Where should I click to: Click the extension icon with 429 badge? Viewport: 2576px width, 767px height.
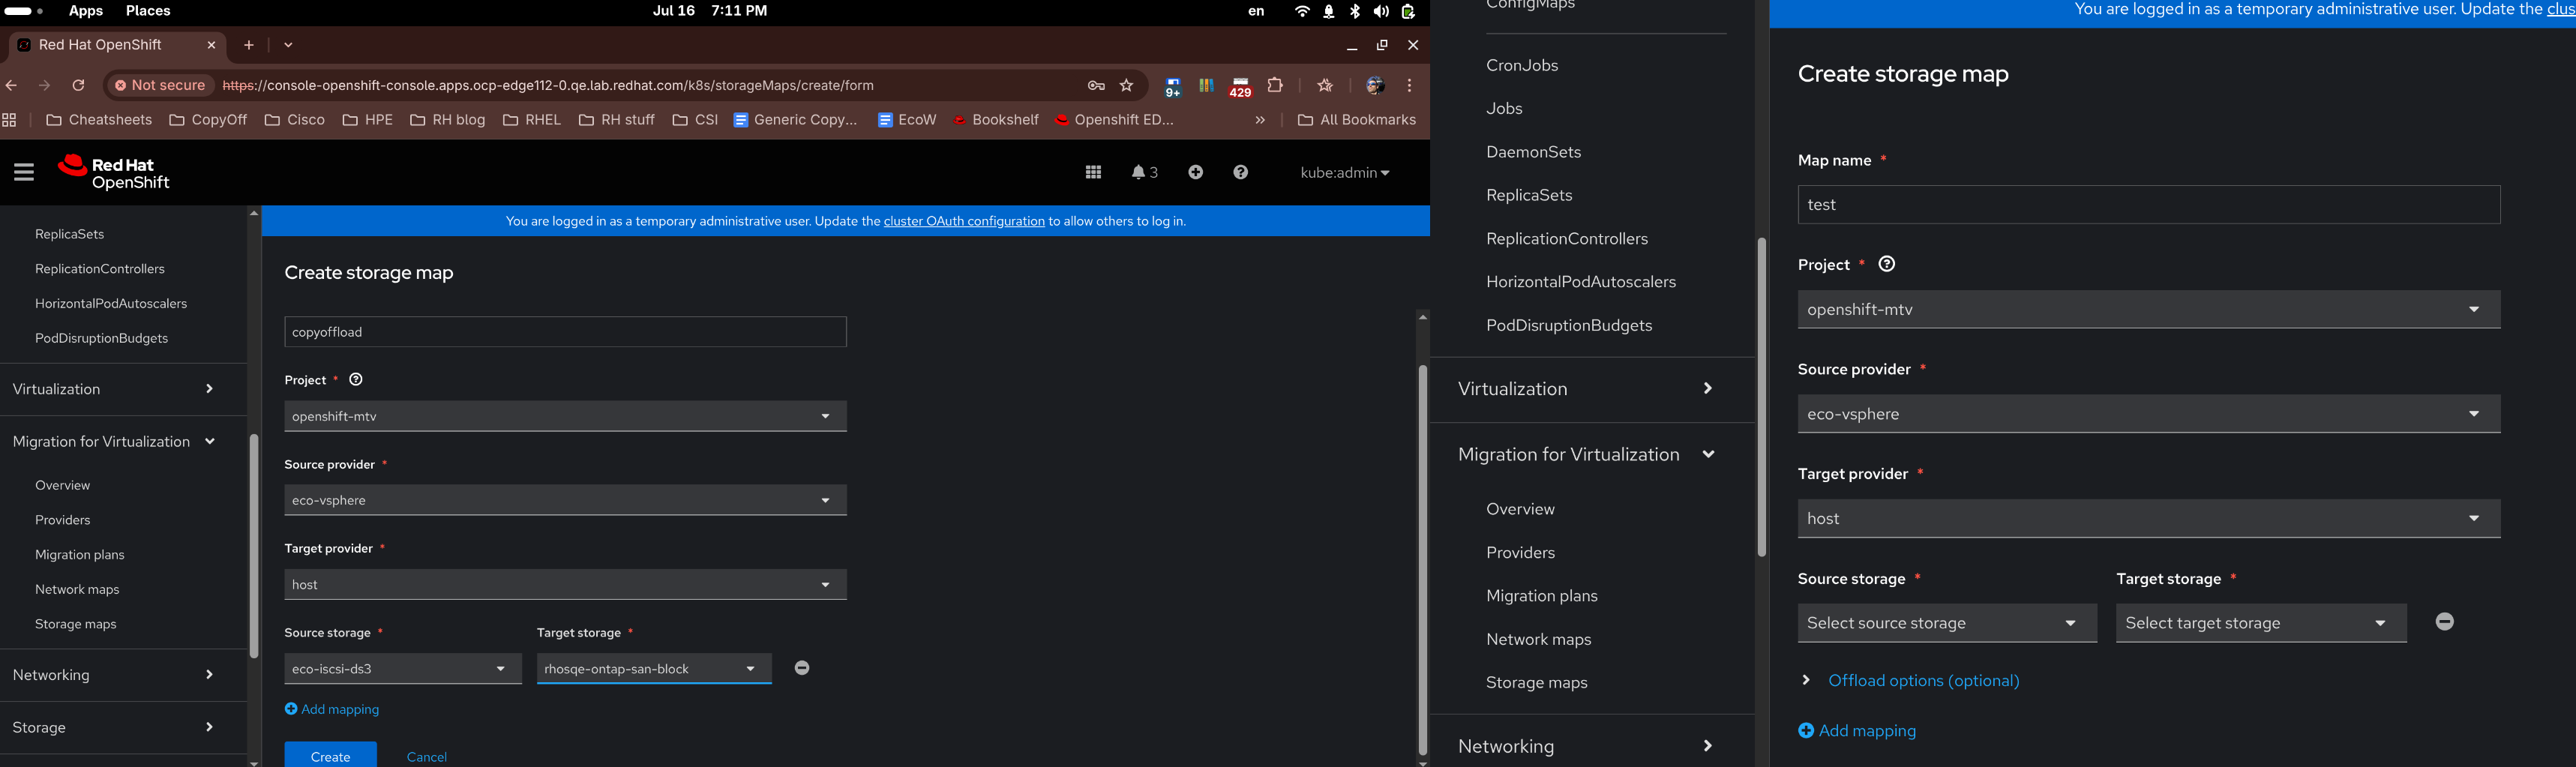1240,87
